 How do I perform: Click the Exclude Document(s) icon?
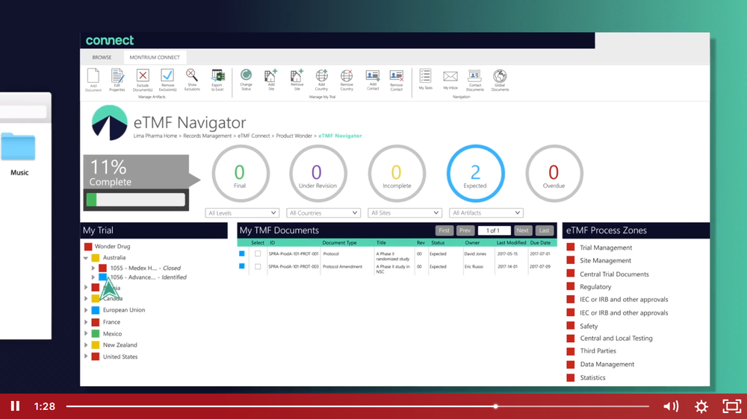pos(143,75)
